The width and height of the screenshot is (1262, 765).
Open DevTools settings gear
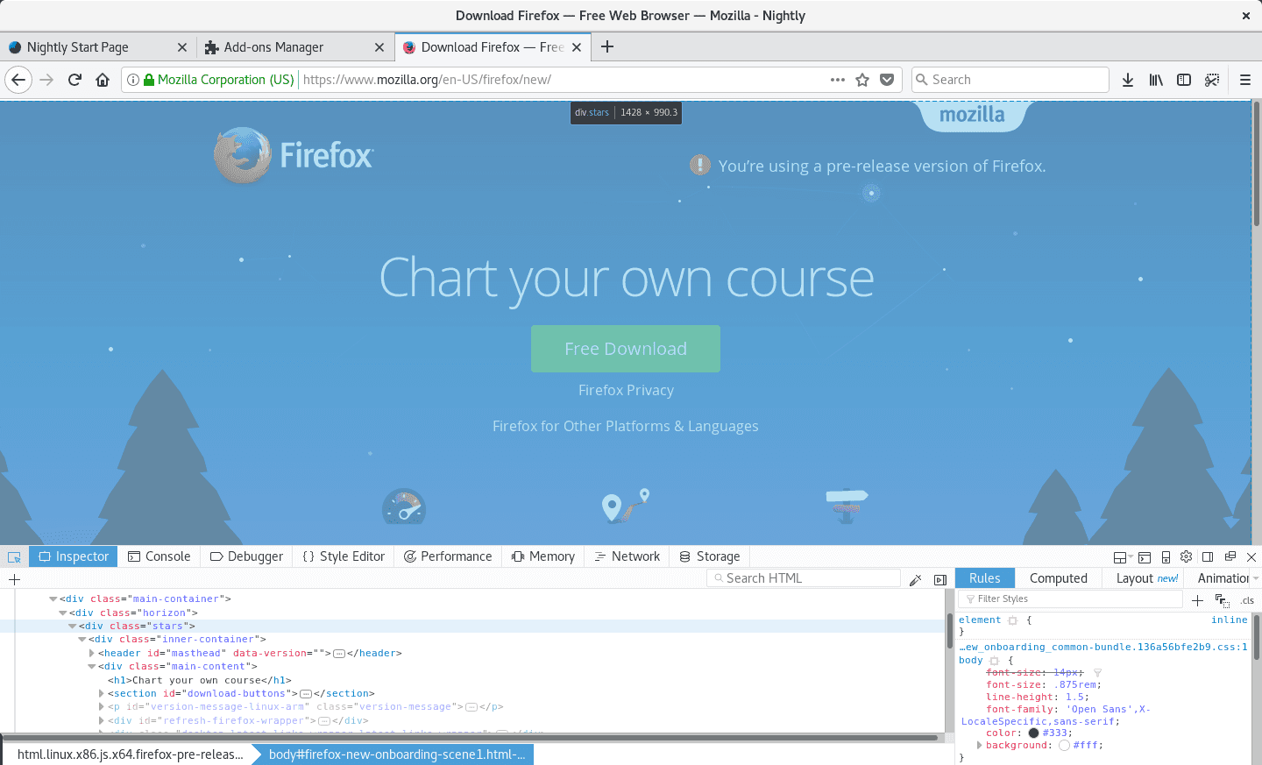tap(1187, 556)
